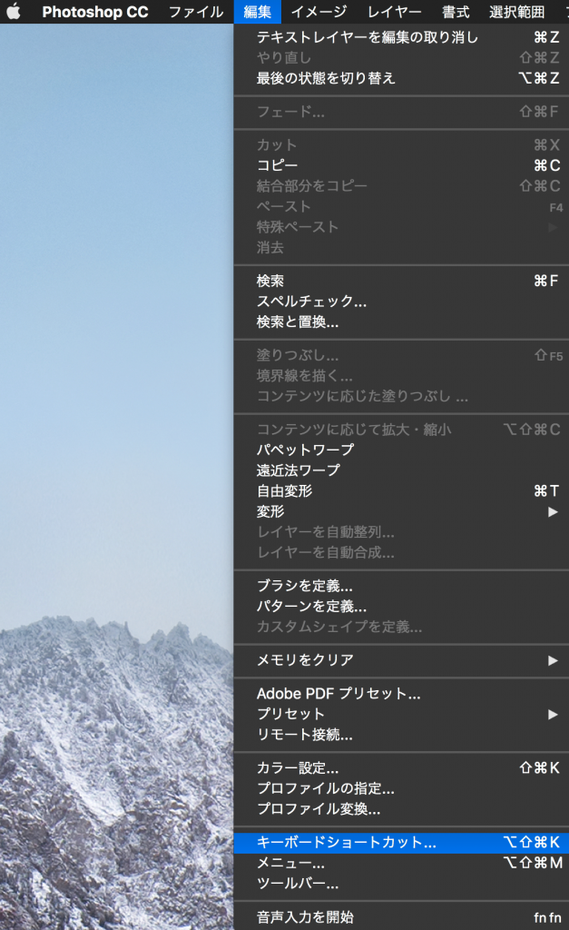Open キーボードショートカット... settings

pyautogui.click(x=346, y=843)
